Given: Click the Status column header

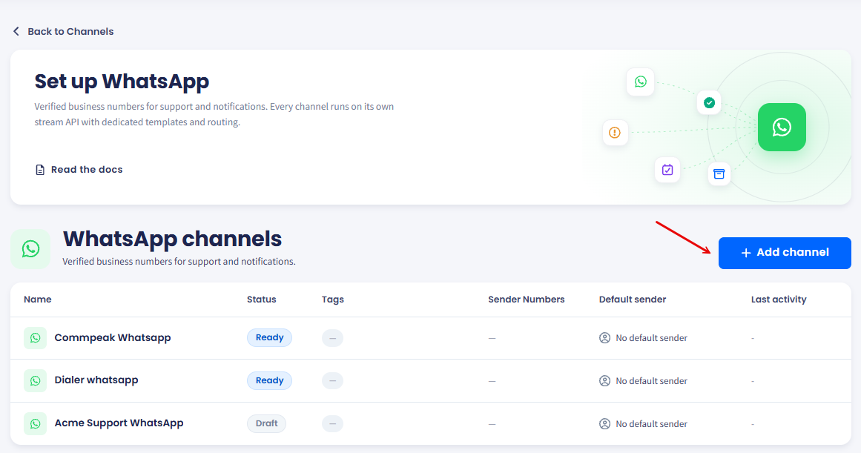Looking at the screenshot, I should point(261,300).
